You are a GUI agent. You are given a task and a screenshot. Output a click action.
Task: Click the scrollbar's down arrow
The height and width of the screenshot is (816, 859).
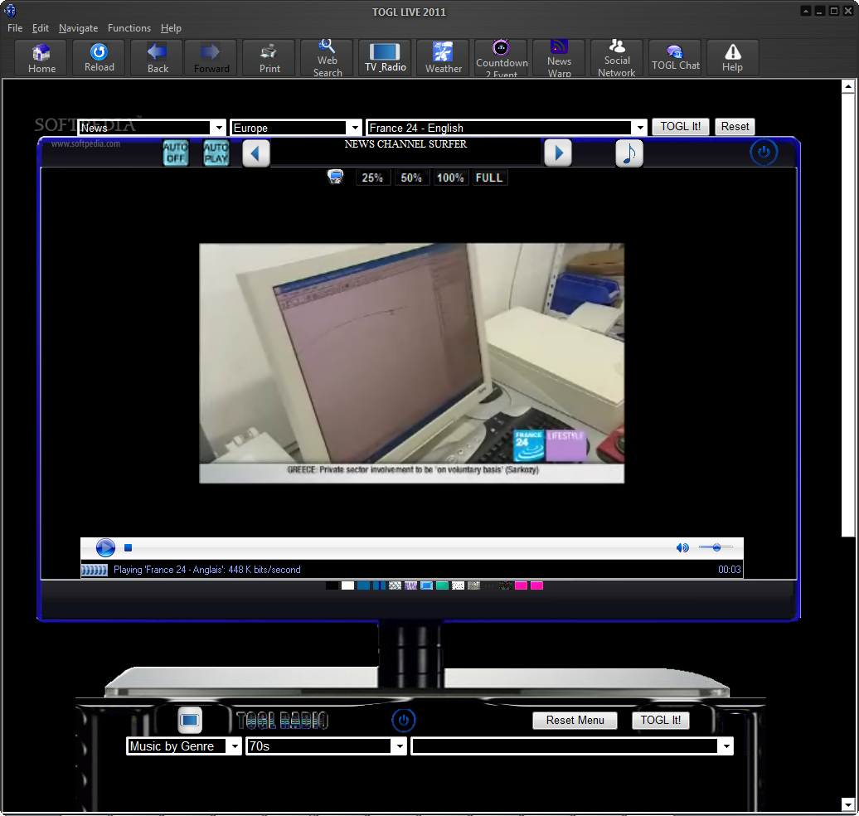pyautogui.click(x=848, y=804)
